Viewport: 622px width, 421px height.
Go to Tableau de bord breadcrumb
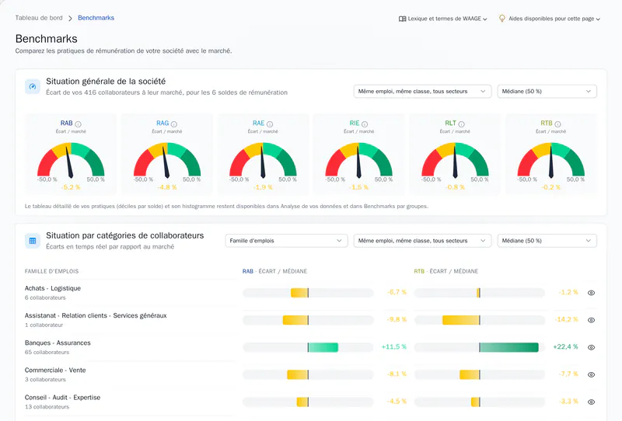[39, 18]
